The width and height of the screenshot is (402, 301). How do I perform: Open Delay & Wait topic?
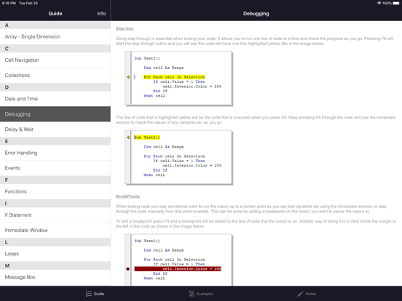55,129
